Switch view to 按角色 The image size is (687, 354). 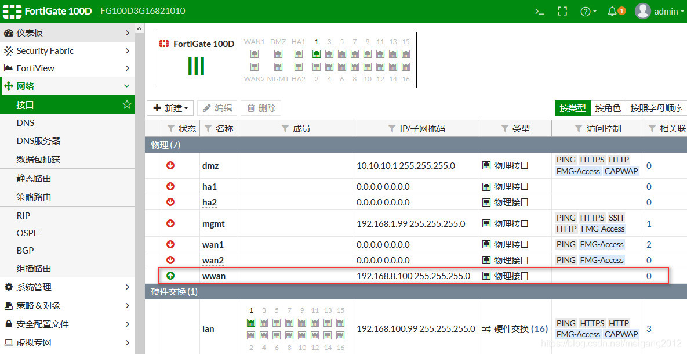[608, 108]
